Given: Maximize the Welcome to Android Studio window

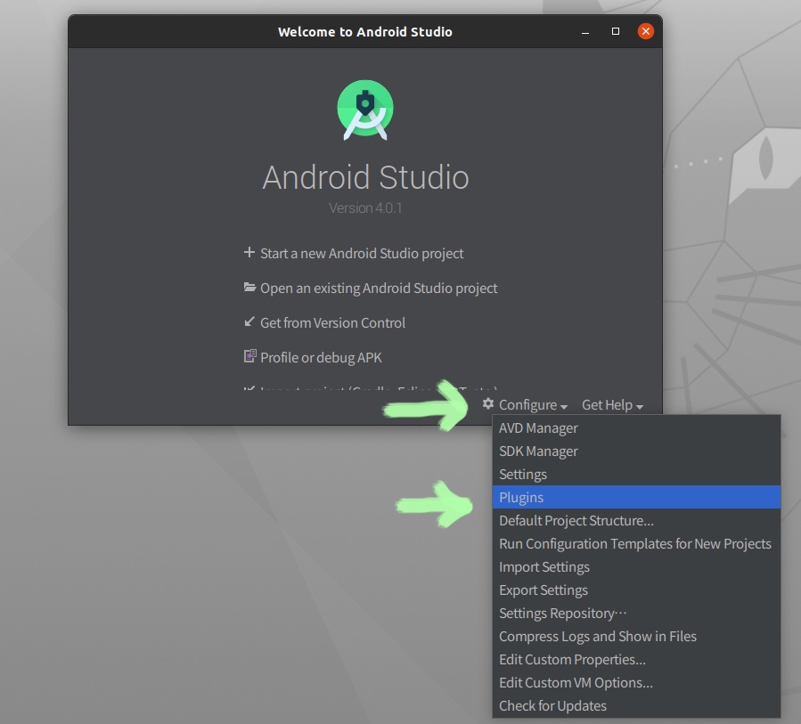Looking at the screenshot, I should coord(616,32).
